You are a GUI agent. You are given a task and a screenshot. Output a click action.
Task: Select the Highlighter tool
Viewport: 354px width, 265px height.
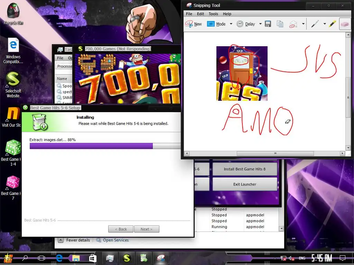pos(332,24)
